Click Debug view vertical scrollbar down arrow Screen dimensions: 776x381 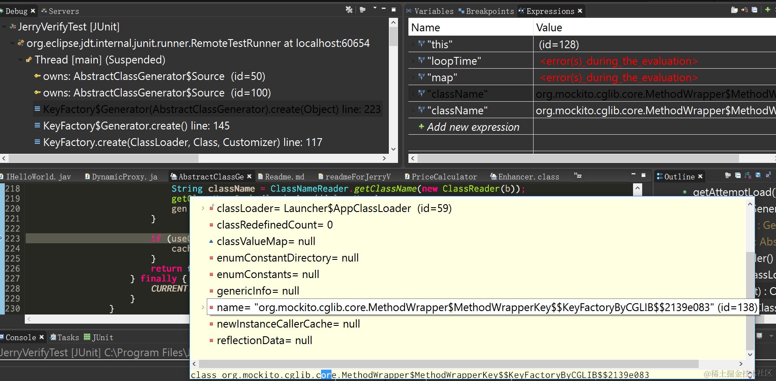[x=393, y=149]
